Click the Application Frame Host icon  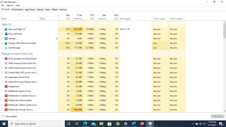(x=6, y=77)
